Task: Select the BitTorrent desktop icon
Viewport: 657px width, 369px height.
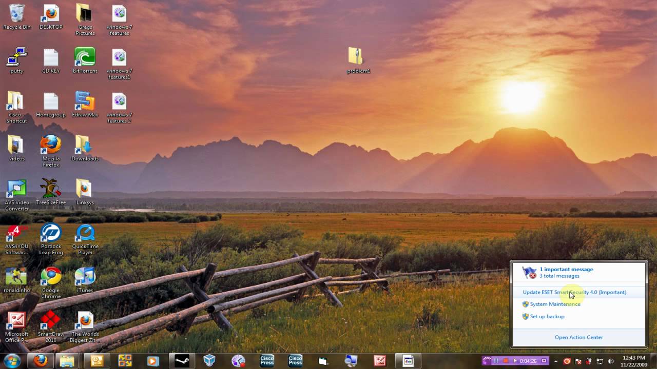Action: tap(85, 61)
